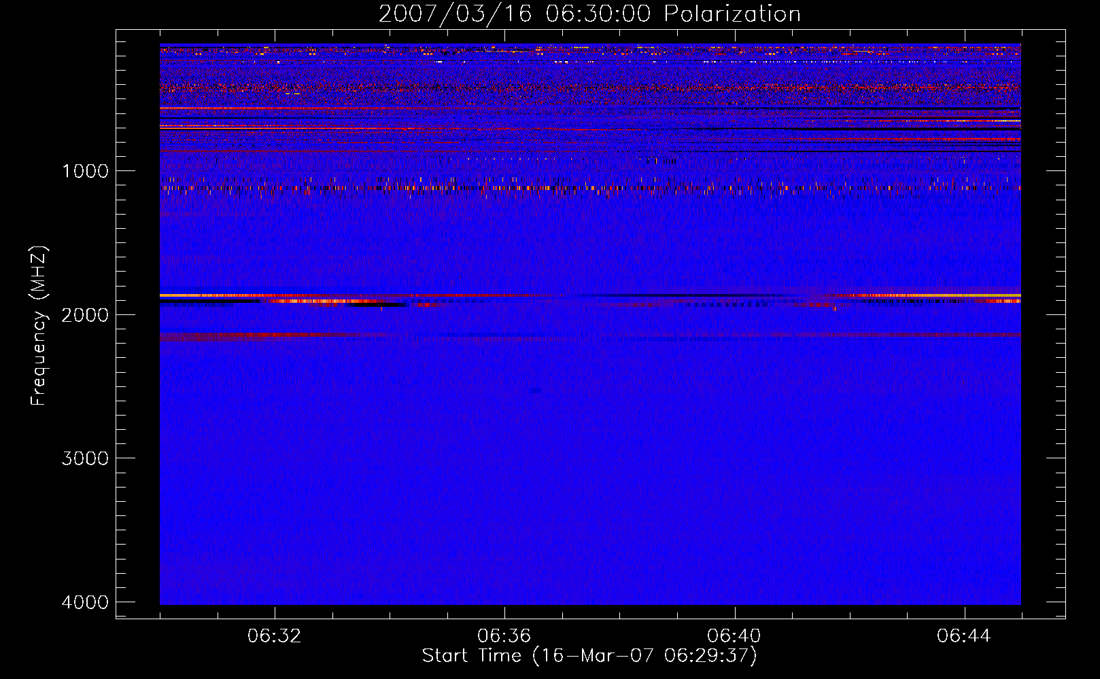Click the 1000 frequency tick label

click(x=85, y=171)
